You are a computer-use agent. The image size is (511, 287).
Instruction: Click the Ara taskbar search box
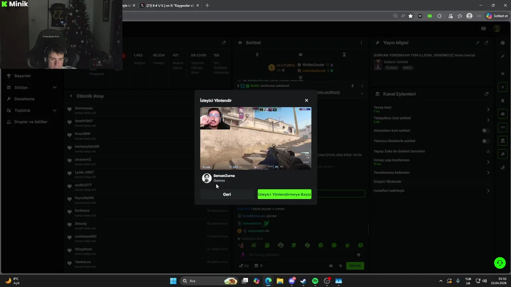(x=210, y=281)
